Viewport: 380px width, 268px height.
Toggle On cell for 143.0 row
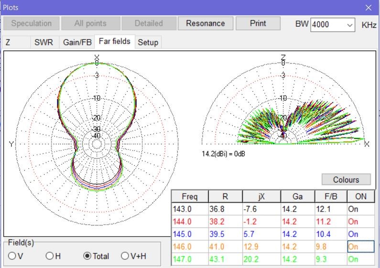point(361,209)
